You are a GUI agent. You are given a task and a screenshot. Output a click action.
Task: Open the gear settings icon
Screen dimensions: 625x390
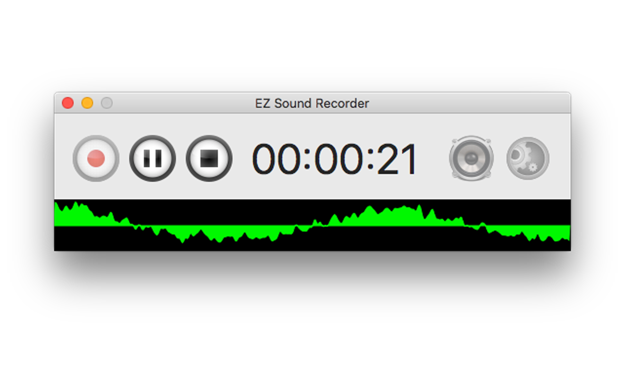pyautogui.click(x=528, y=158)
